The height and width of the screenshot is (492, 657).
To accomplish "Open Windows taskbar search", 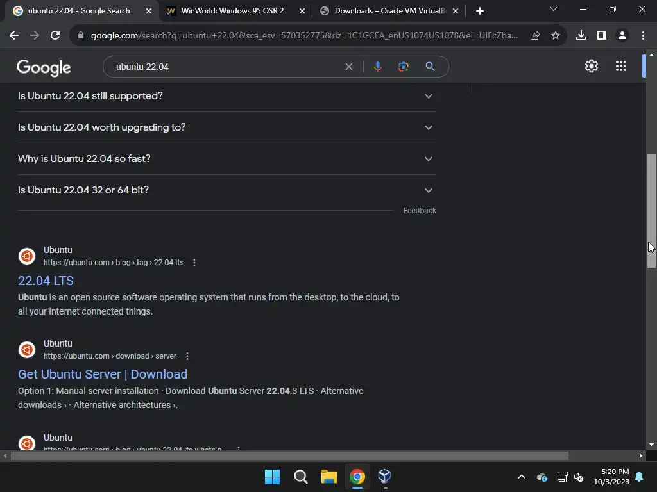I will point(300,477).
